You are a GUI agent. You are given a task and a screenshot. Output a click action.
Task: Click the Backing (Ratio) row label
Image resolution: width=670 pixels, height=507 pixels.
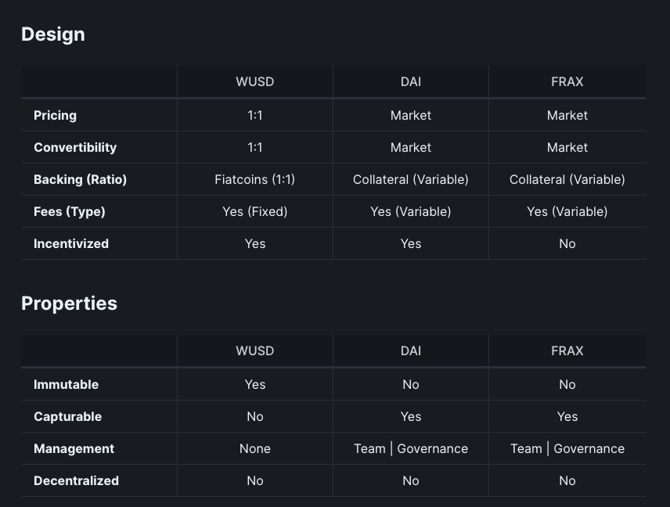tap(80, 179)
